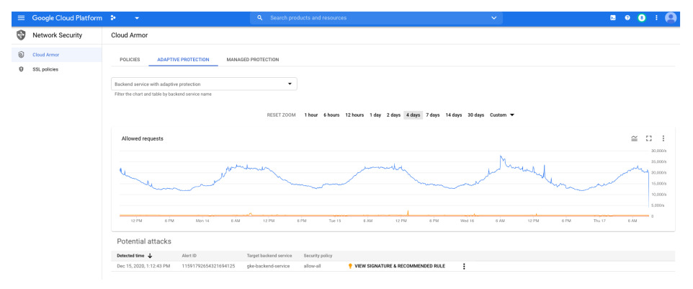The width and height of the screenshot is (693, 289).
Task: Click the allow-all security policy cell
Action: pyautogui.click(x=312, y=266)
